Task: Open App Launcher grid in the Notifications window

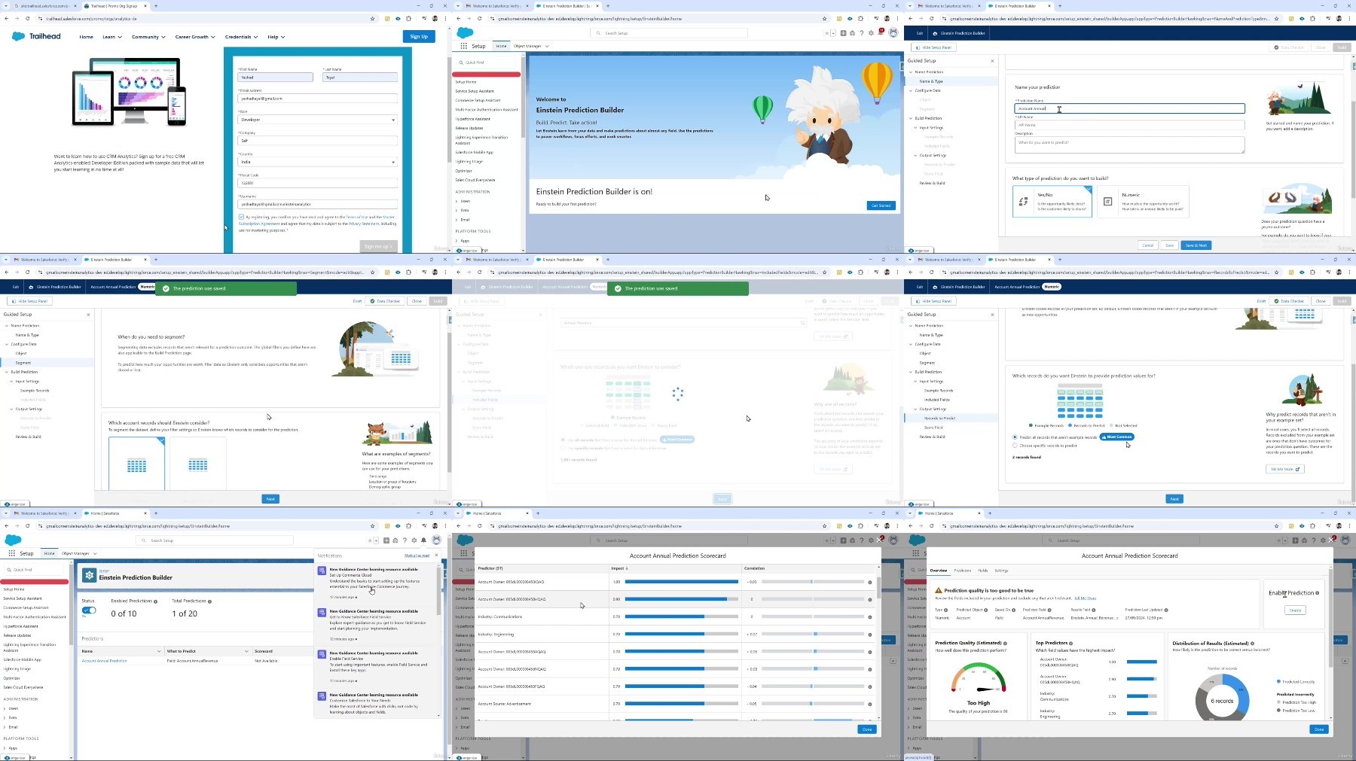Action: click(x=12, y=553)
